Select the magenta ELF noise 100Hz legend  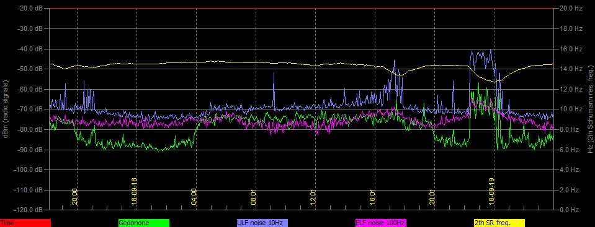pos(380,223)
